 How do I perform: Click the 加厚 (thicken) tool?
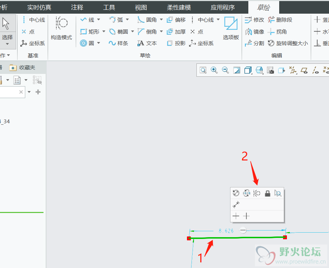pos(176,32)
